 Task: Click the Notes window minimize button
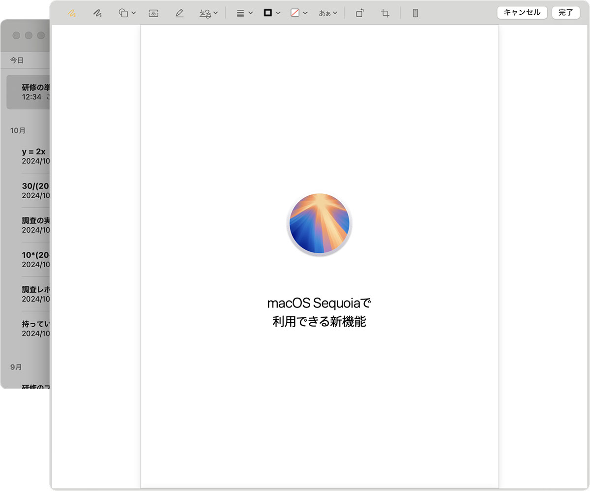click(x=29, y=35)
